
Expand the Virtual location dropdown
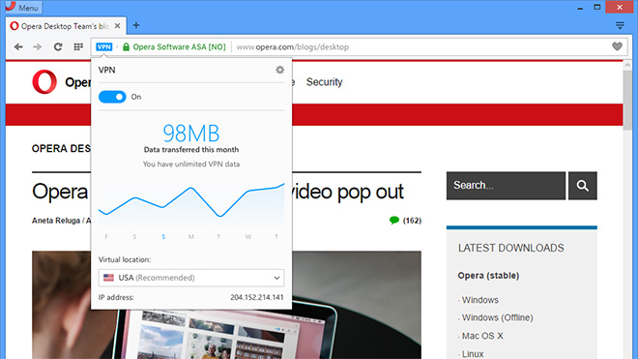point(191,278)
